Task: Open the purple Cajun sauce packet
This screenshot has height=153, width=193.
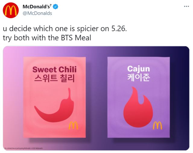Action: pos(139,97)
